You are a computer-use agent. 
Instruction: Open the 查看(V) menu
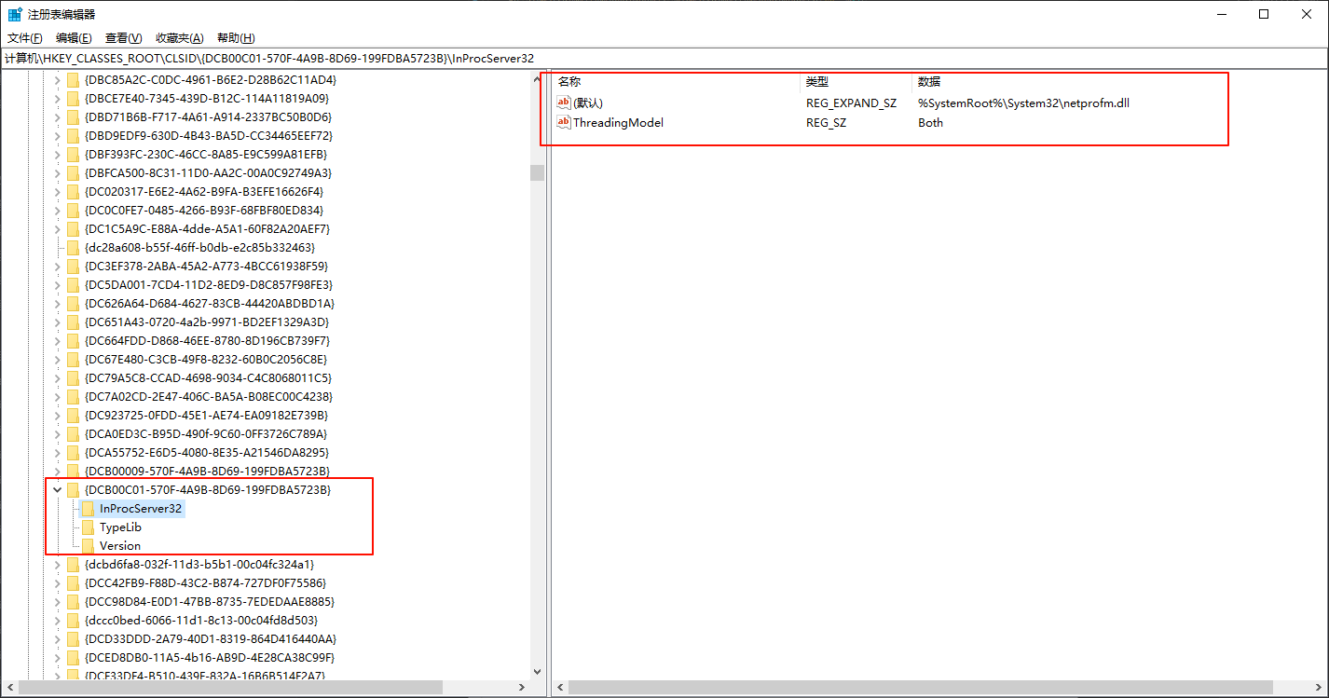(x=123, y=38)
